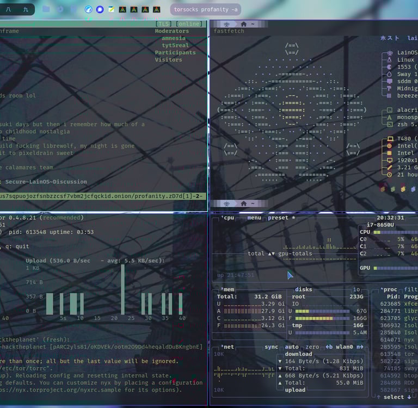
Task: Click the [online] status in the profanity title bar
Action: point(189,24)
